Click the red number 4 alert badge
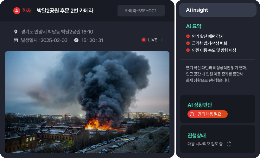Screen dimensions: 260x158 (x=16, y=11)
